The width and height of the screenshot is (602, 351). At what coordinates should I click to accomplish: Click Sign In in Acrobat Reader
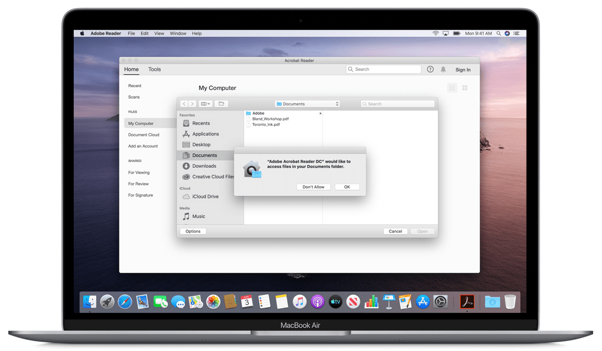(x=463, y=70)
